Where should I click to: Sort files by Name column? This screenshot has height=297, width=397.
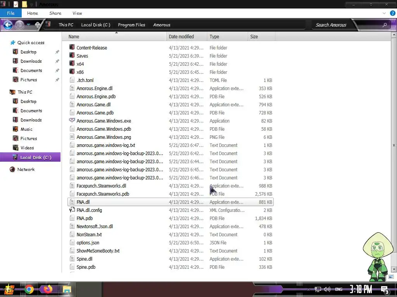pyautogui.click(x=115, y=37)
